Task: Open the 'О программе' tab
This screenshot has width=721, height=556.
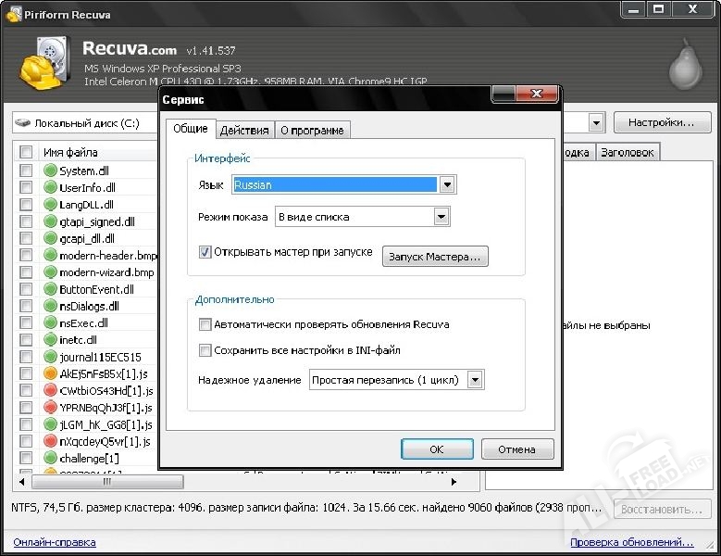Action: point(312,131)
